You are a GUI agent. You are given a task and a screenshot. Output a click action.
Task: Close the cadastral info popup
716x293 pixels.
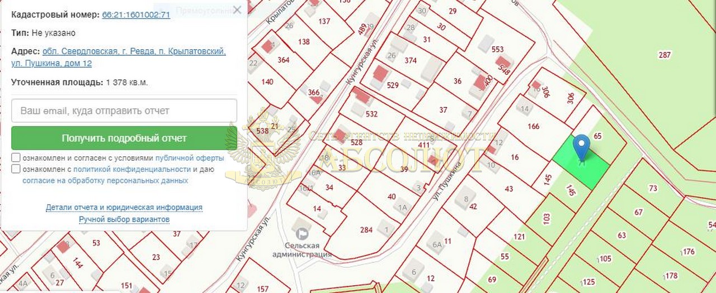pos(237,10)
